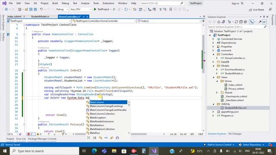Viewport: 276px width, 155px height.
Task: Toggle auto-hide pin for Solution Explorer
Action: coord(264,17)
